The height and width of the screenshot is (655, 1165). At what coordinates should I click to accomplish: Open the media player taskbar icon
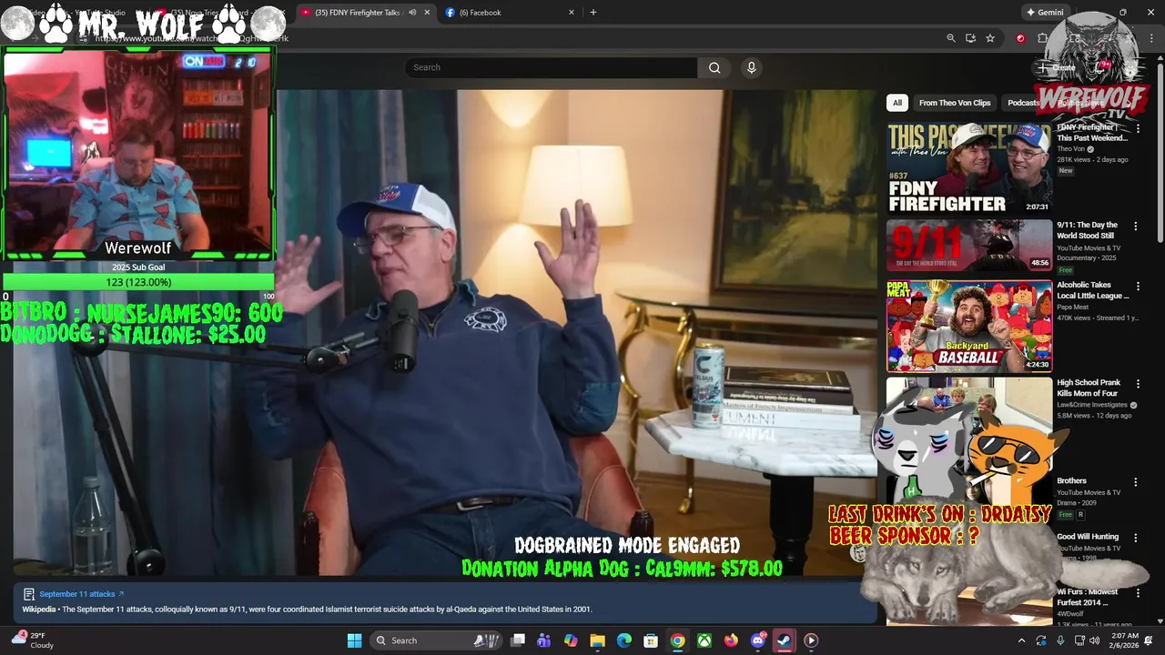(811, 640)
